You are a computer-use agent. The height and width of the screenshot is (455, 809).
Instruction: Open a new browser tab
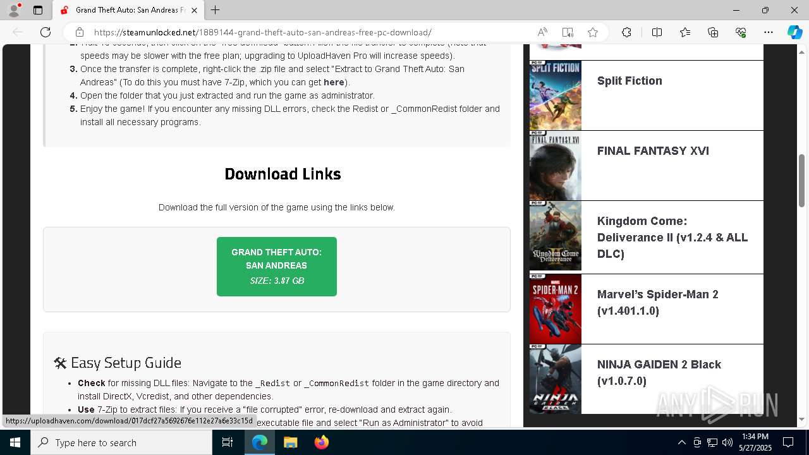[x=216, y=10]
